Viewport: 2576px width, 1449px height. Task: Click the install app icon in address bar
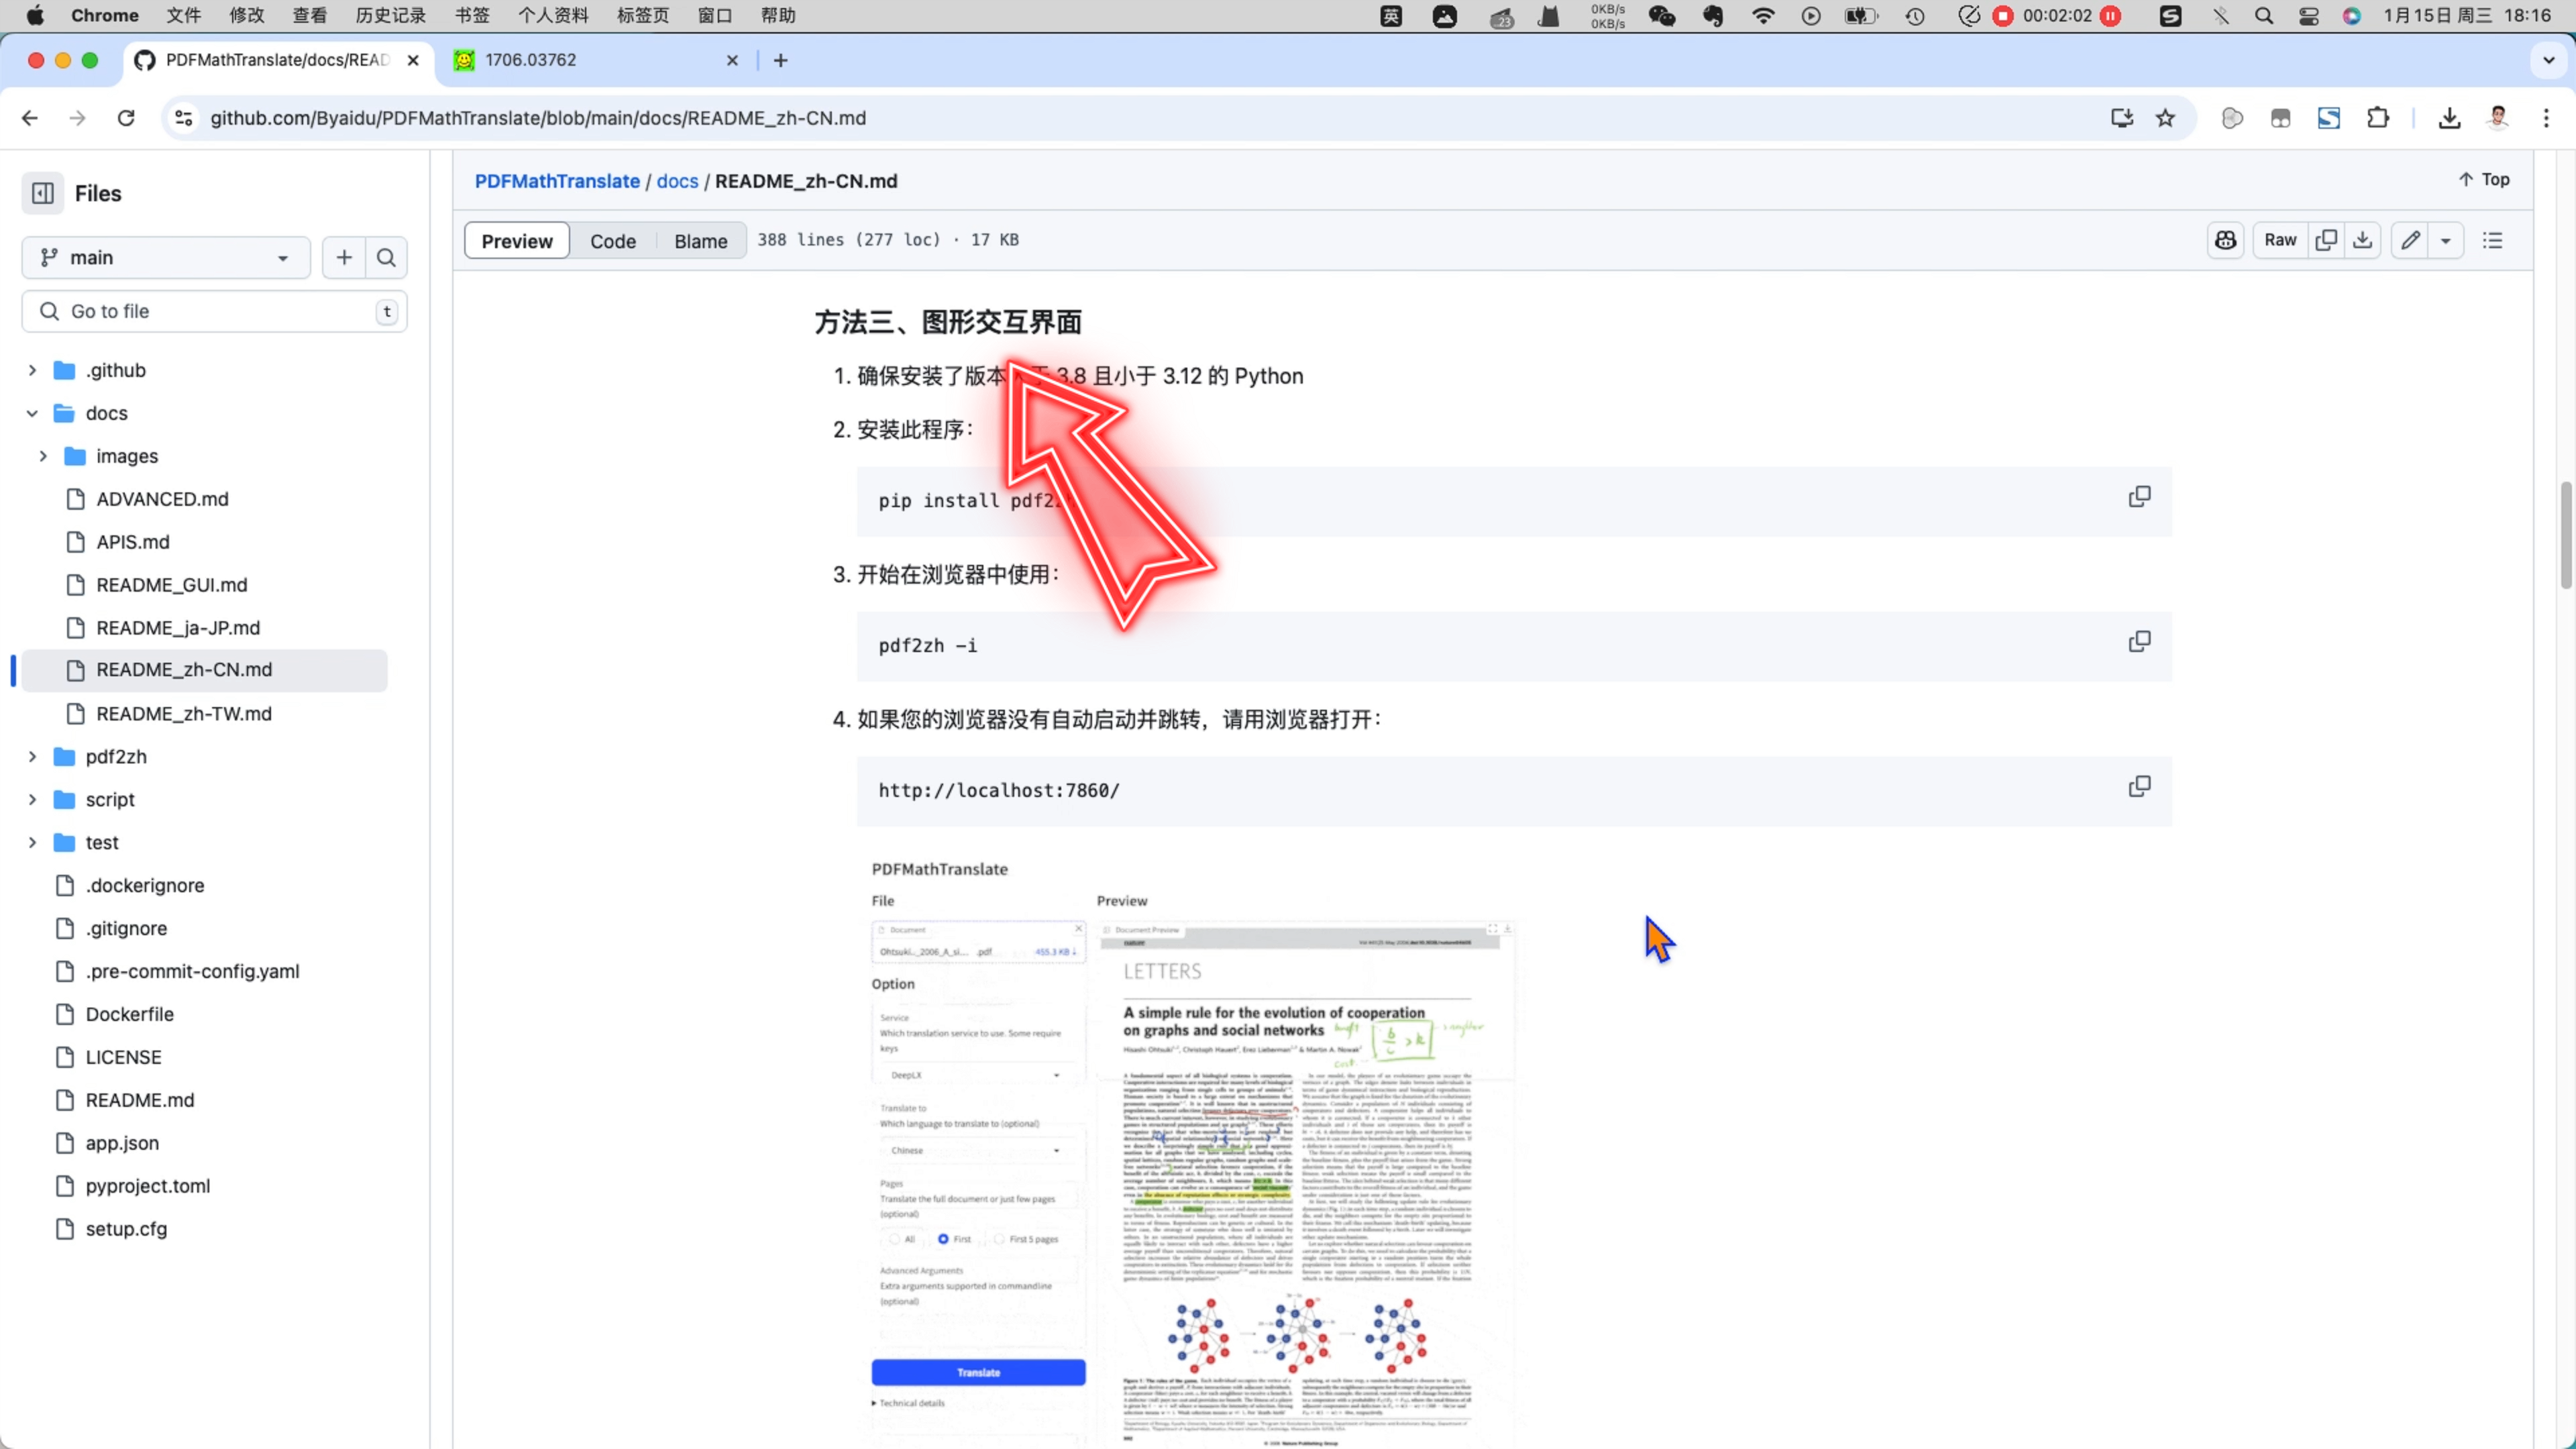[2121, 118]
